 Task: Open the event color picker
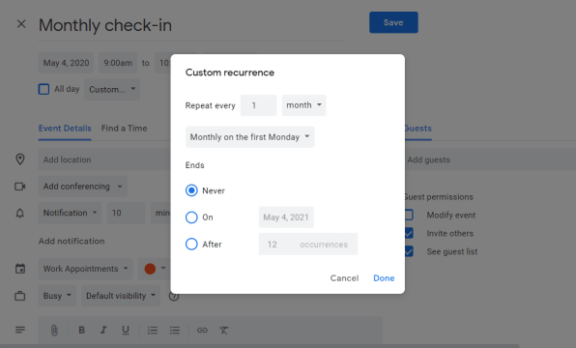click(155, 269)
